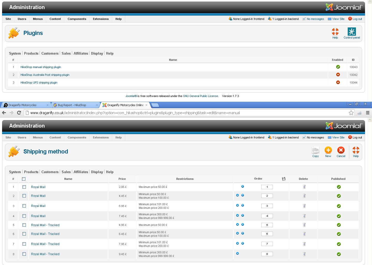Screen dimensions: 372x265
Task: Unpublish the row 3 Royal Mail method
Action: coord(339,206)
